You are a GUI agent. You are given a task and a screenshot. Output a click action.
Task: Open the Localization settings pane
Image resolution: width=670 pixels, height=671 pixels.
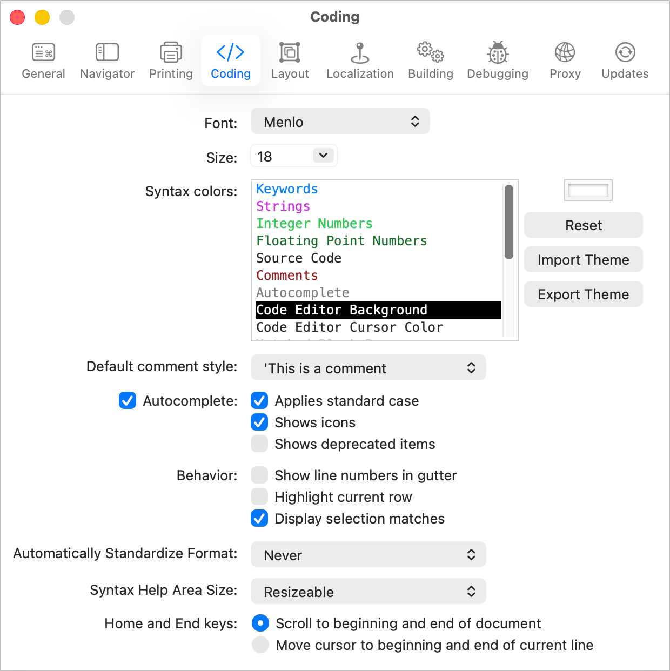pos(359,59)
